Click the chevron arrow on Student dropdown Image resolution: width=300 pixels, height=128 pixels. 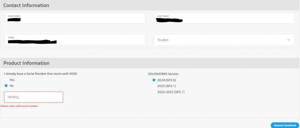(288, 40)
